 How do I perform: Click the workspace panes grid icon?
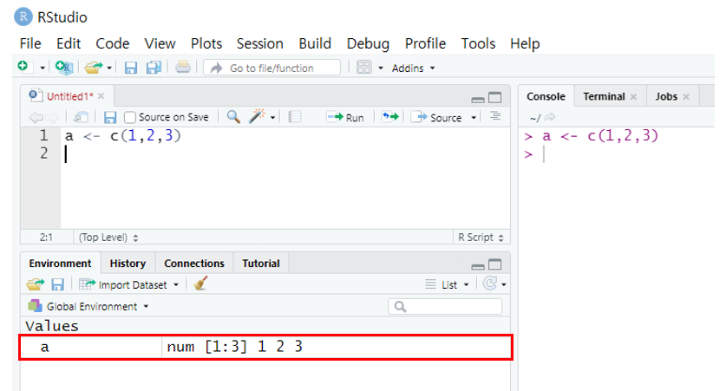[x=364, y=68]
